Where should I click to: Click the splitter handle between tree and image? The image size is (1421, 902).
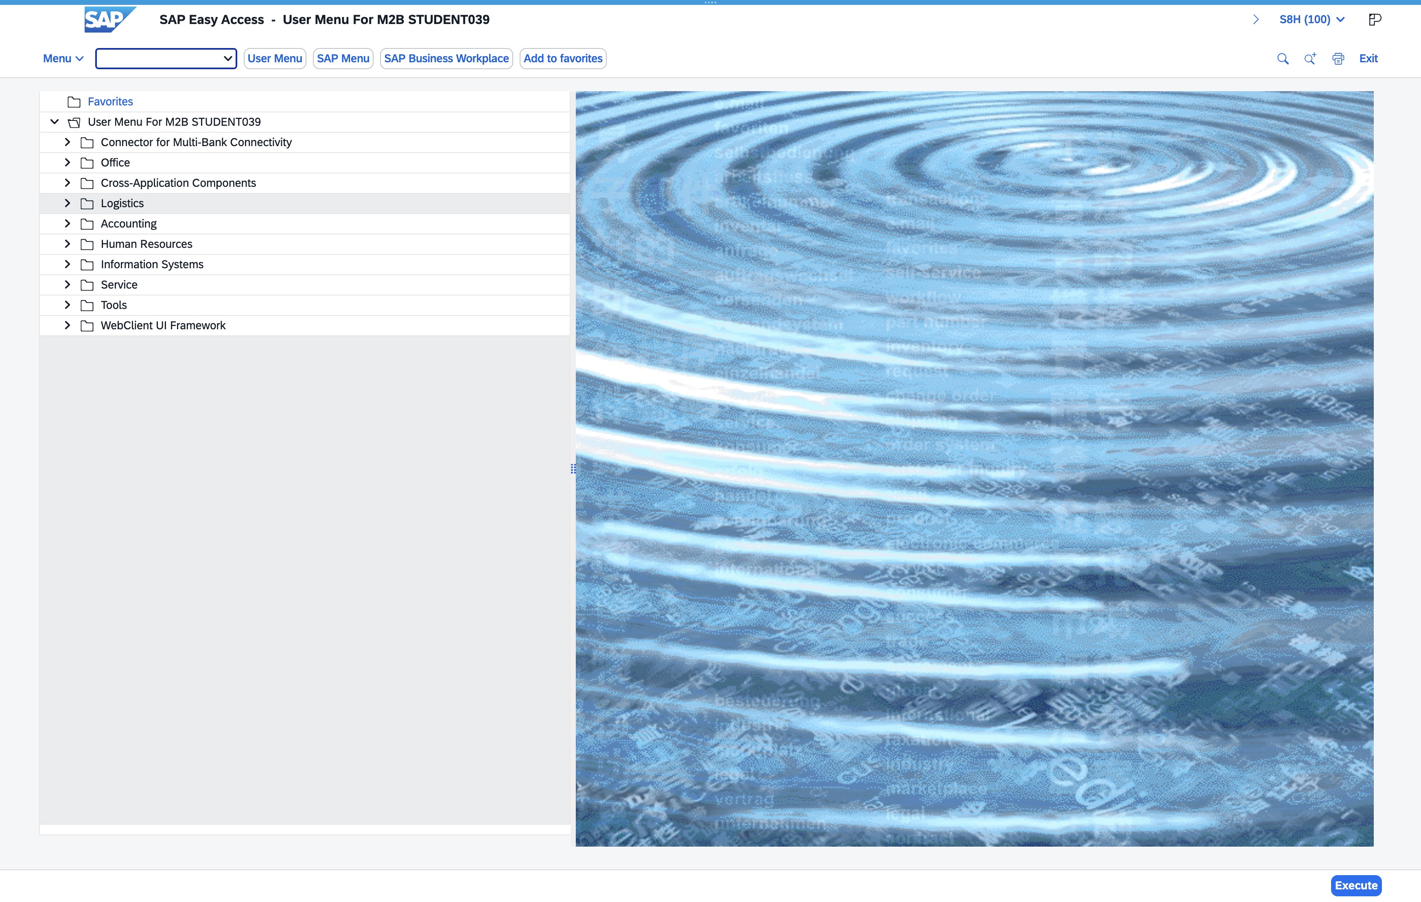click(x=573, y=469)
